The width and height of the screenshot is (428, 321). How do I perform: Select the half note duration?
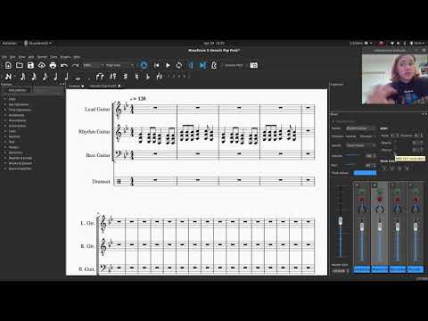[67, 77]
